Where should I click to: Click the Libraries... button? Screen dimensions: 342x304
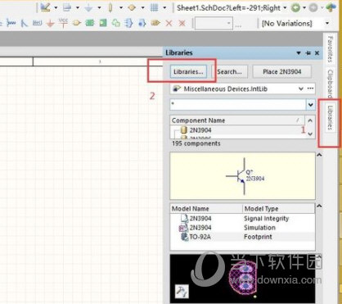[x=188, y=72]
